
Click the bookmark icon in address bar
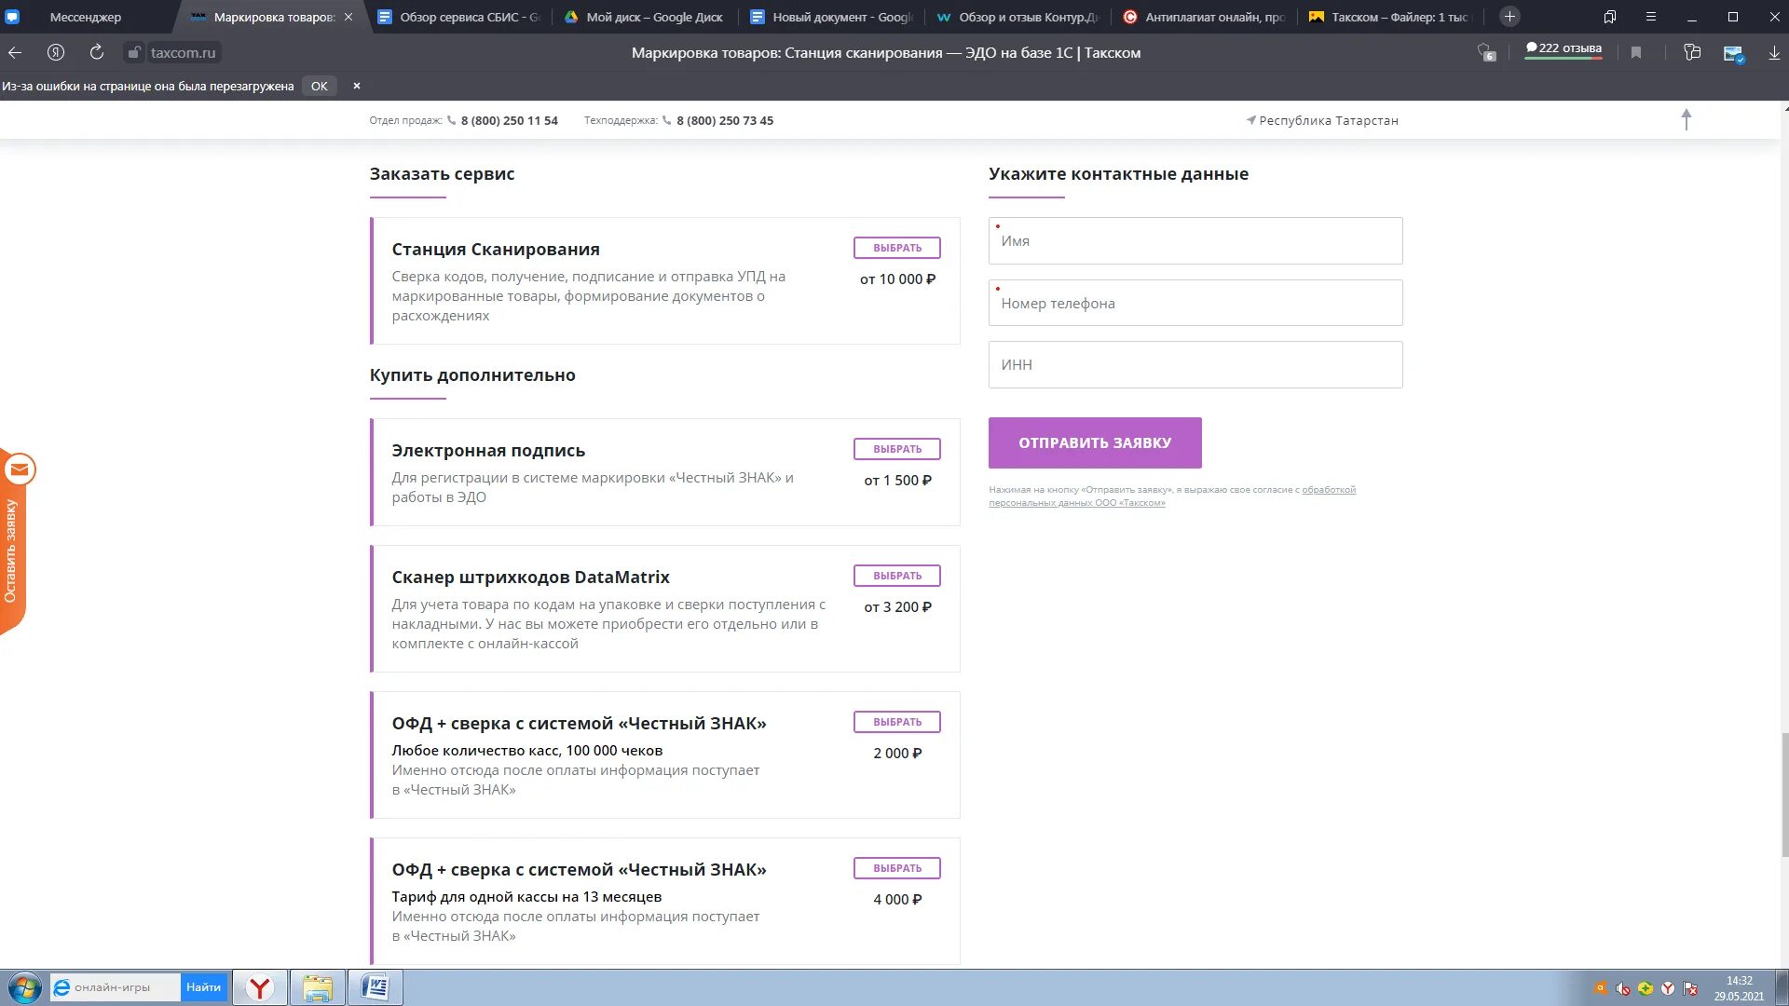(1636, 53)
